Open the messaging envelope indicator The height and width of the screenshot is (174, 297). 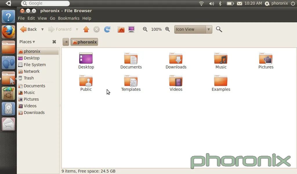pos(239,3)
